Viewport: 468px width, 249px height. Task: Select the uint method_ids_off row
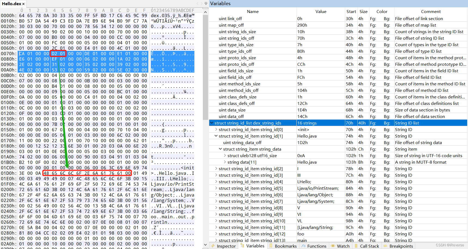338,90
